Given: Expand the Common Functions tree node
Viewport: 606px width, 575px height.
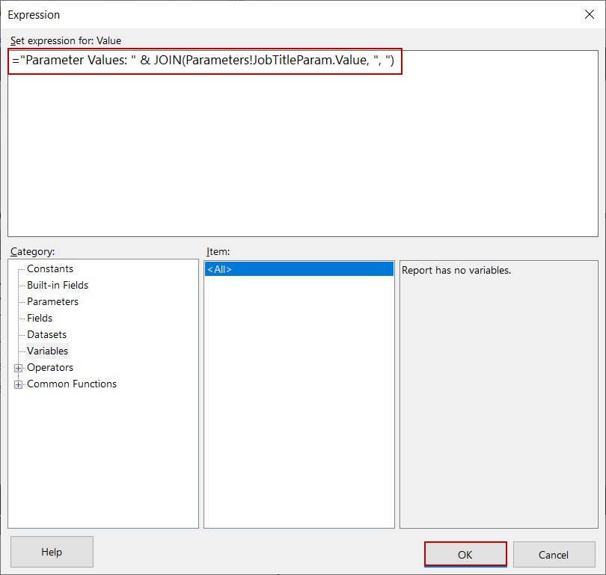Looking at the screenshot, I should [x=18, y=384].
